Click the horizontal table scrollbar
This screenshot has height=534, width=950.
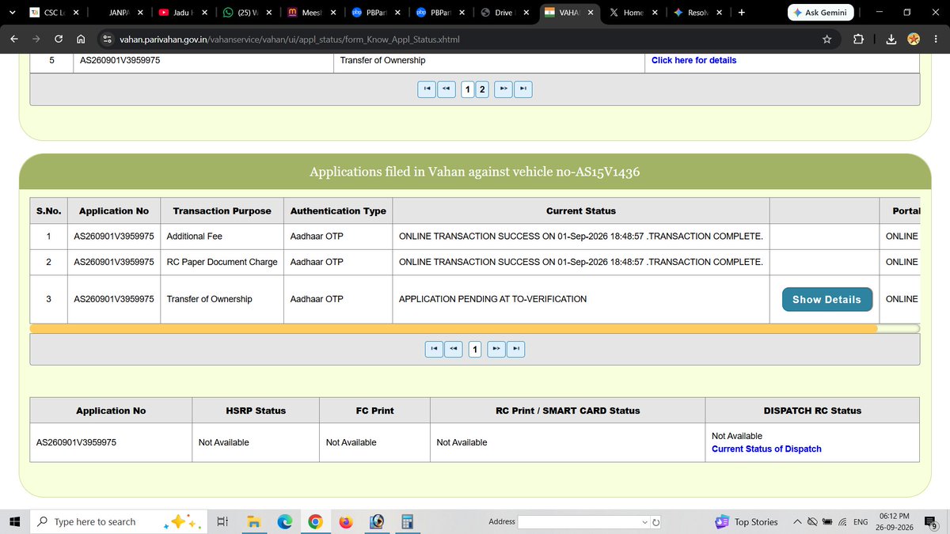[x=454, y=328]
